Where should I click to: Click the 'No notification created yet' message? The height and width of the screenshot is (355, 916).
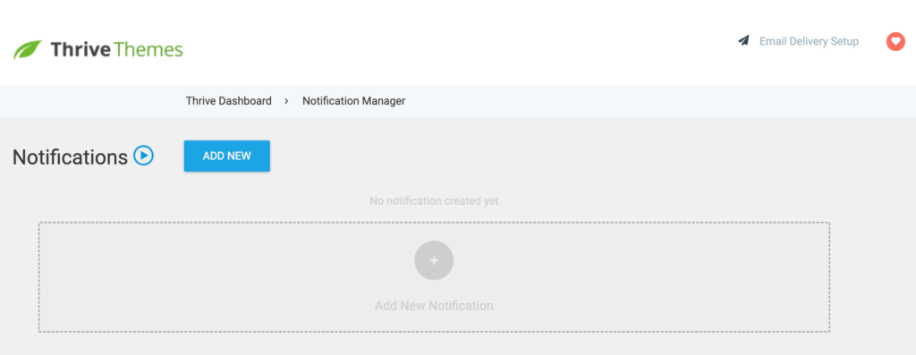(434, 201)
